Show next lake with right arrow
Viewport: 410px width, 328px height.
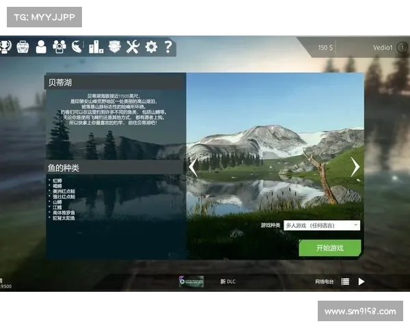pos(355,167)
